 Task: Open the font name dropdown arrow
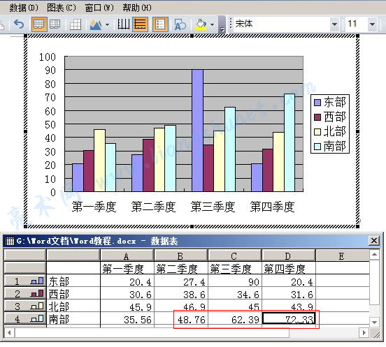click(334, 24)
